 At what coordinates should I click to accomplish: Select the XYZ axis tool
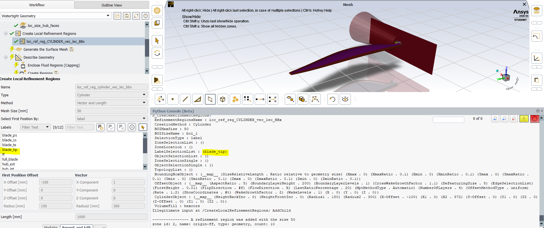160,99
